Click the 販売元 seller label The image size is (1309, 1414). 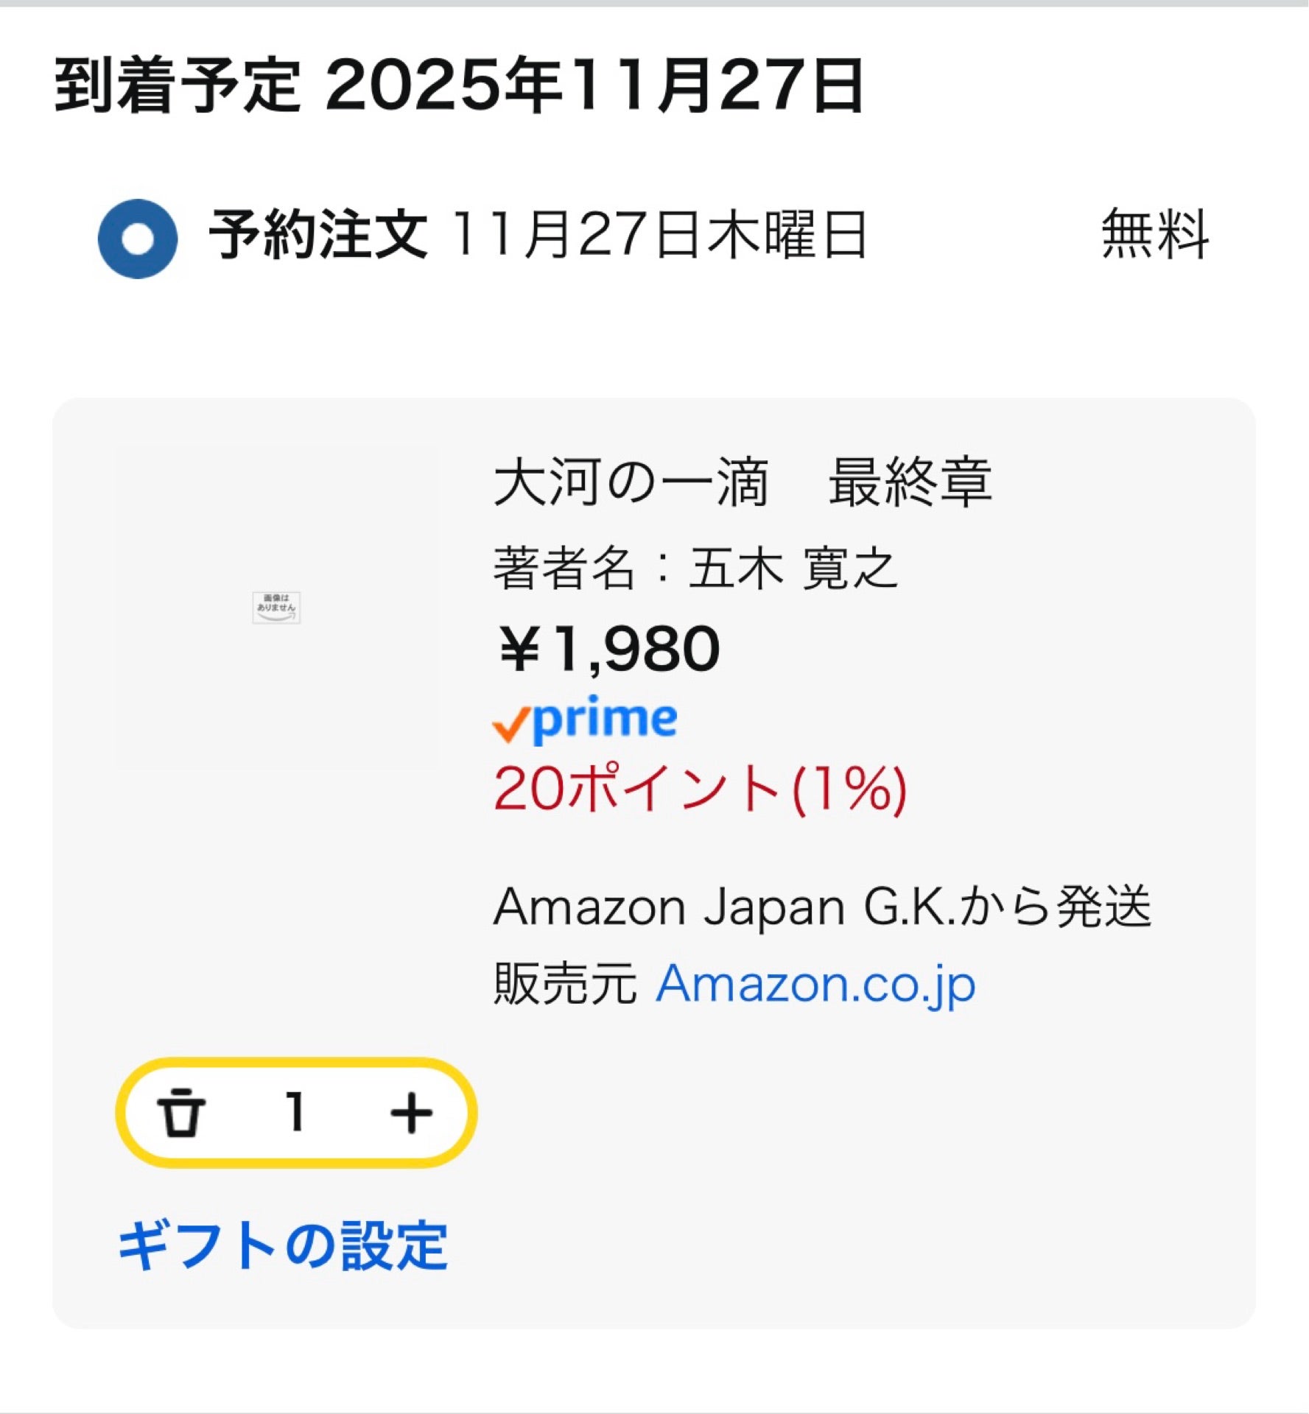tap(564, 984)
